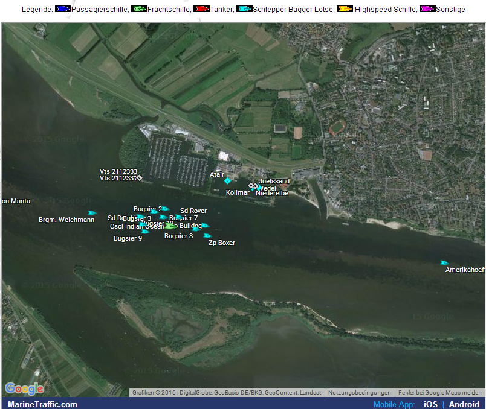Click the red Tanker legend icon
Screen dimensions: 486x409
pyautogui.click(x=201, y=9)
